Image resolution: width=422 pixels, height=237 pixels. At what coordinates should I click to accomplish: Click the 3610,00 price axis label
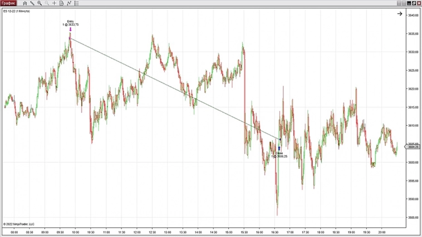coord(413,126)
